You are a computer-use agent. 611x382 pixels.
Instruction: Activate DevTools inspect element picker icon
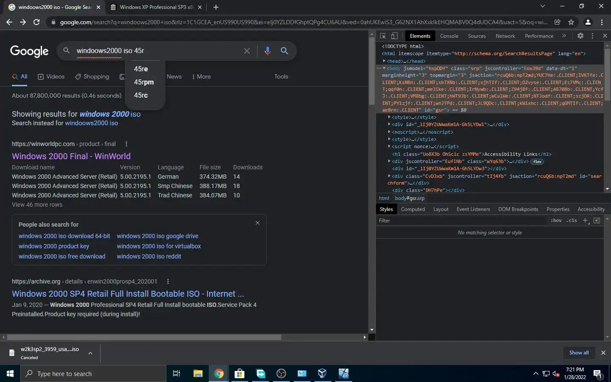pos(383,36)
